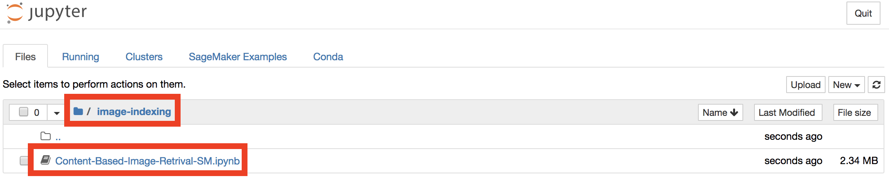
Task: Click the notebook icon beside Content-Based-Image-Retrival-SM.ipynb
Action: 46,160
